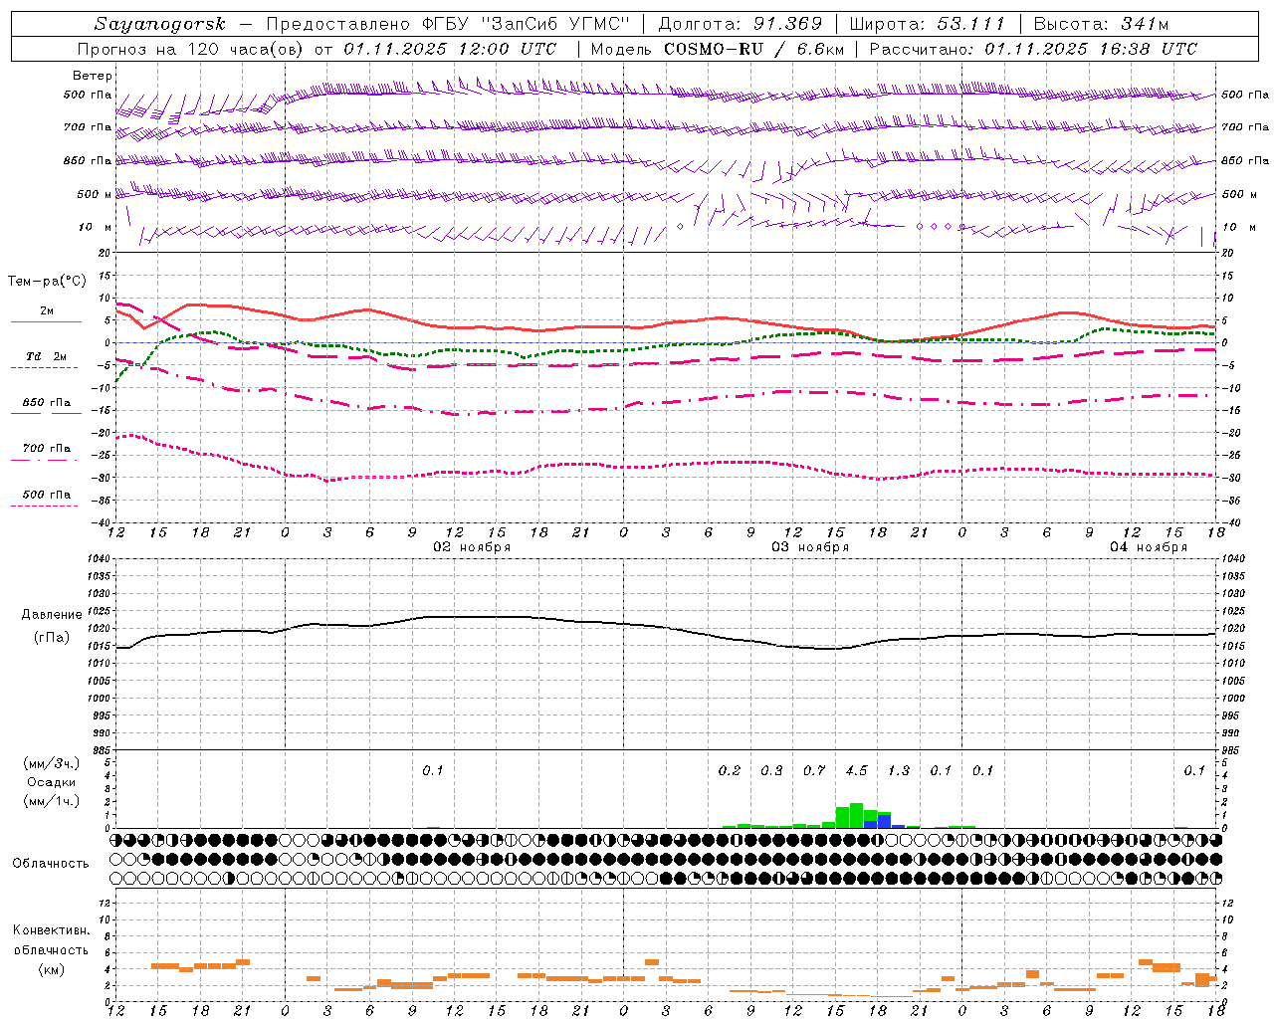Click the 0.3 precipitation total value
This screenshot has width=1274, height=1019.
click(x=771, y=770)
